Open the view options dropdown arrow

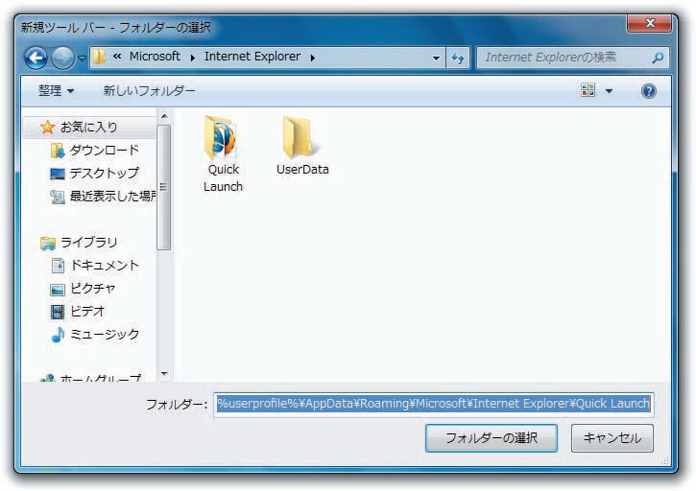(609, 91)
